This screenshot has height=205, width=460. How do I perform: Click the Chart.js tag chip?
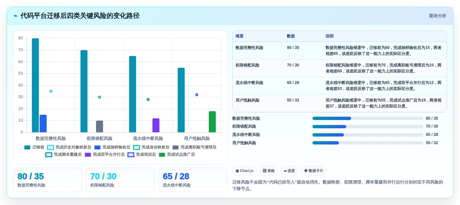[245, 171]
